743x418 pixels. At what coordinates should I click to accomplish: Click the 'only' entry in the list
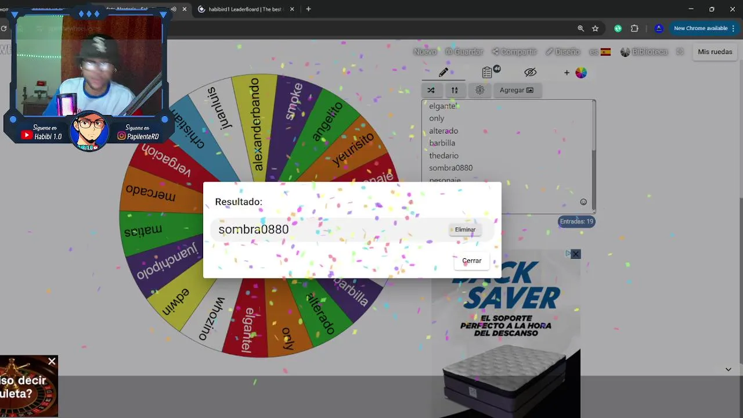click(437, 118)
